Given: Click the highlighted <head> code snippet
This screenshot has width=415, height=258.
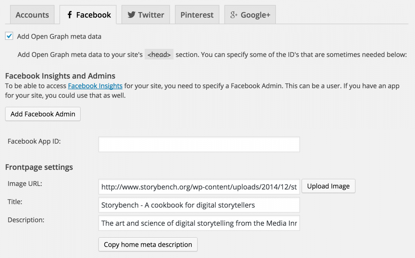Looking at the screenshot, I should [159, 54].
